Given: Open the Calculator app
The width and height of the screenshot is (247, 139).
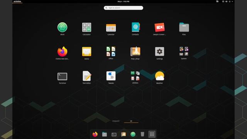Looking at the screenshot, I should tap(86, 27).
